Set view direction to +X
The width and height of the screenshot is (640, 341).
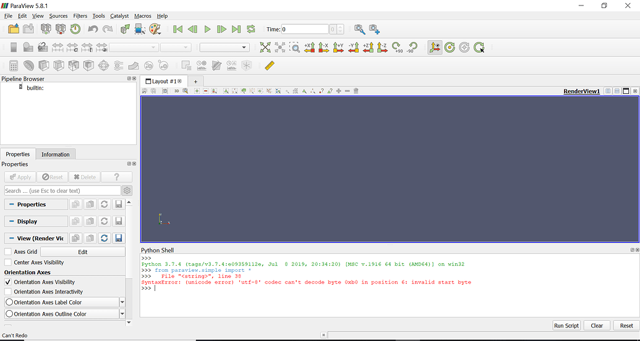309,48
